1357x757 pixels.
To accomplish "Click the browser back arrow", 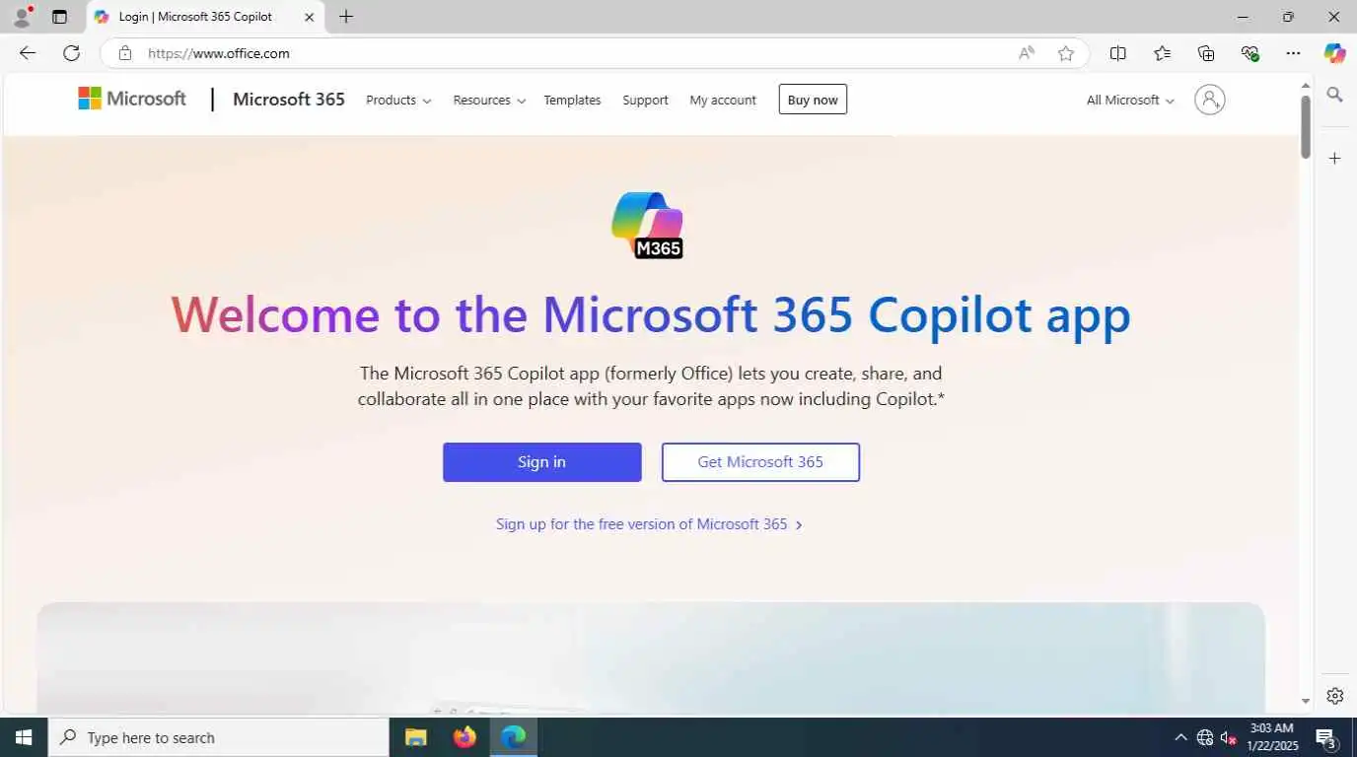I will tap(28, 53).
